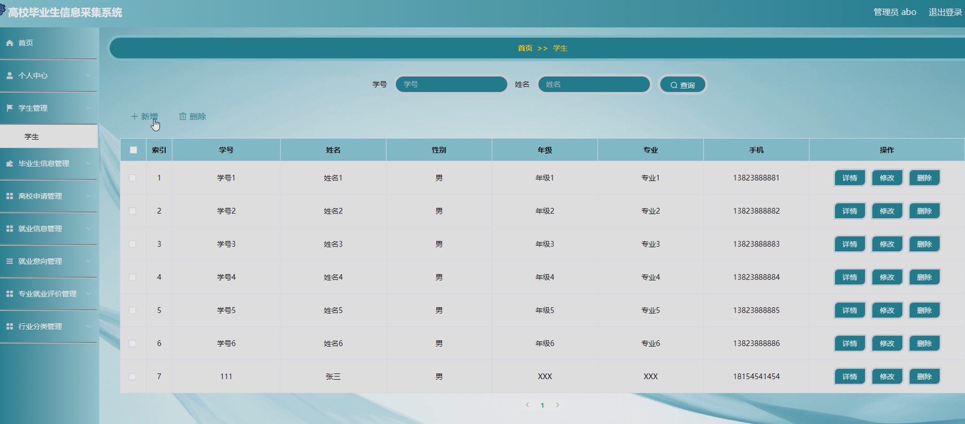Screen dimensions: 965x424
Task: Expand the 毕业生信息管理 chevron
Action: 89,164
